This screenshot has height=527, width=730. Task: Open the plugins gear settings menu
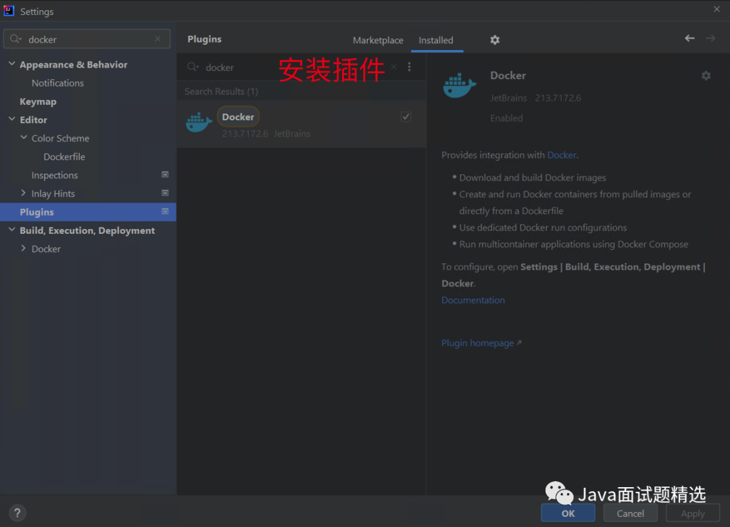tap(494, 40)
